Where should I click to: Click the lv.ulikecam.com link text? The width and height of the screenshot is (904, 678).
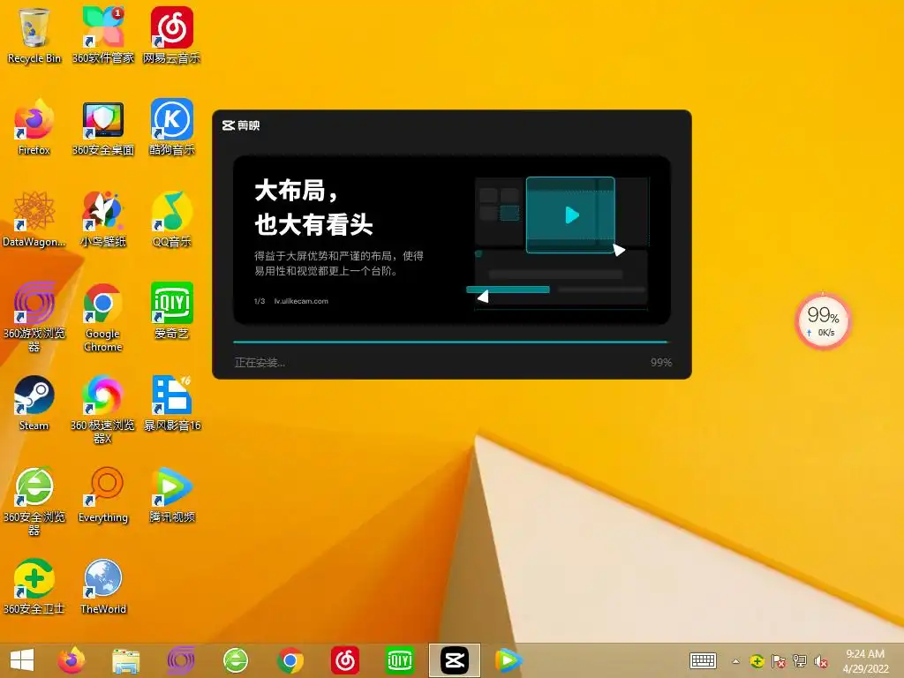[x=301, y=301]
